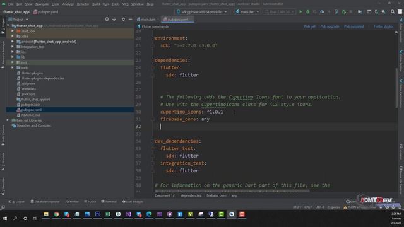Click the locate-file target icon in Project panel
The width and height of the screenshot is (404, 227).
pyautogui.click(x=107, y=20)
